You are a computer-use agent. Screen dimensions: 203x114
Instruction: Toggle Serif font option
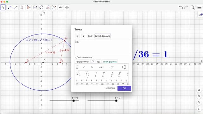pyautogui.click(x=90, y=36)
